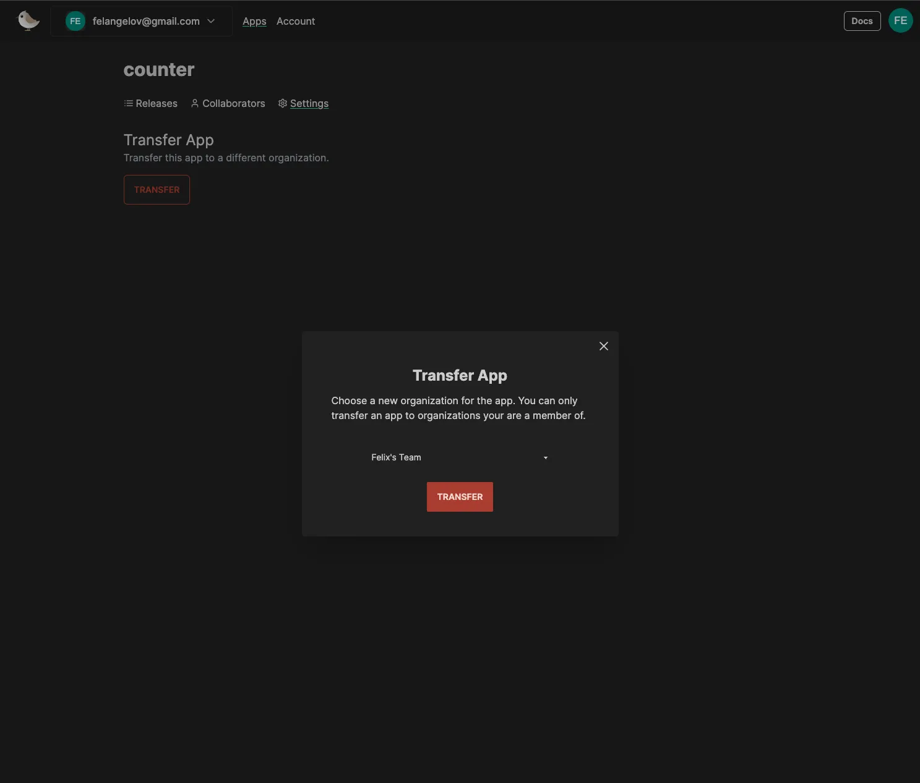Open the Docs page
Image resolution: width=920 pixels, height=783 pixels.
tap(862, 20)
